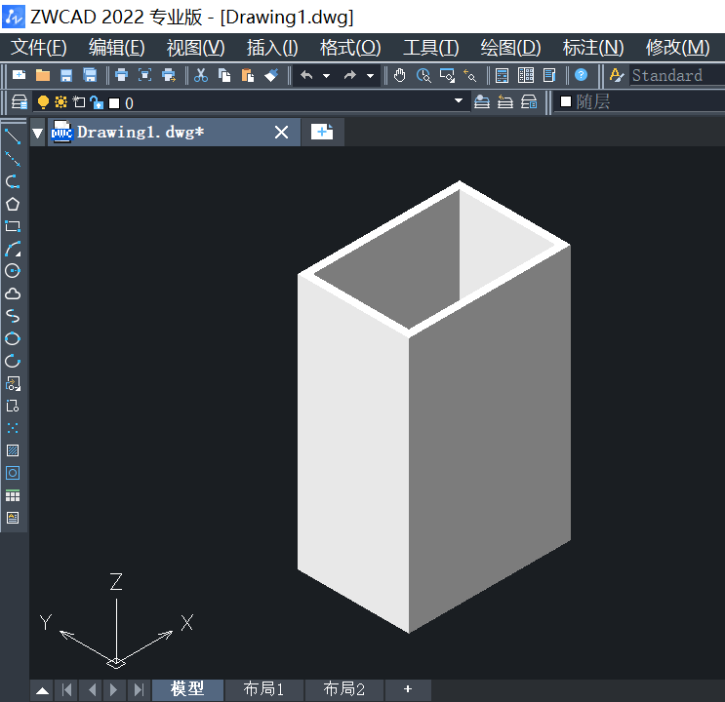The width and height of the screenshot is (725, 702).
Task: Save the drawing with the floppy icon
Action: point(66,75)
